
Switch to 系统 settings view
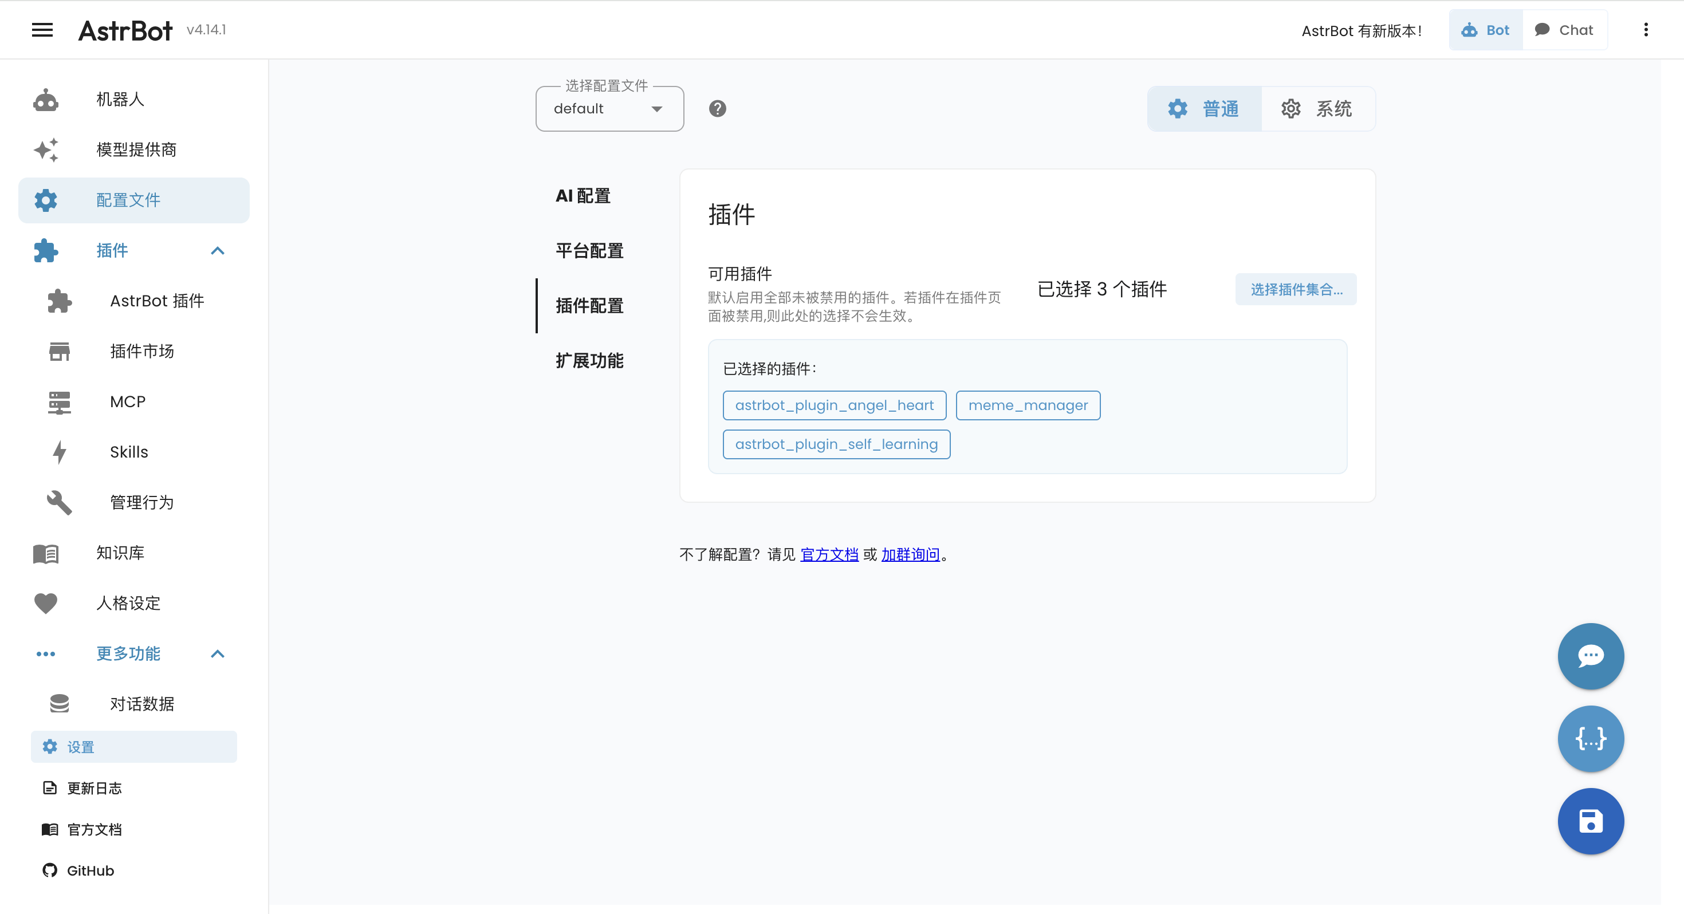pos(1318,109)
